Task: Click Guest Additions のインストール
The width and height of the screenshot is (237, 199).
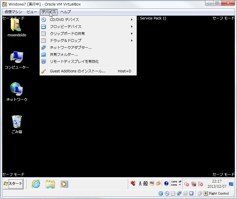Action: point(78,71)
